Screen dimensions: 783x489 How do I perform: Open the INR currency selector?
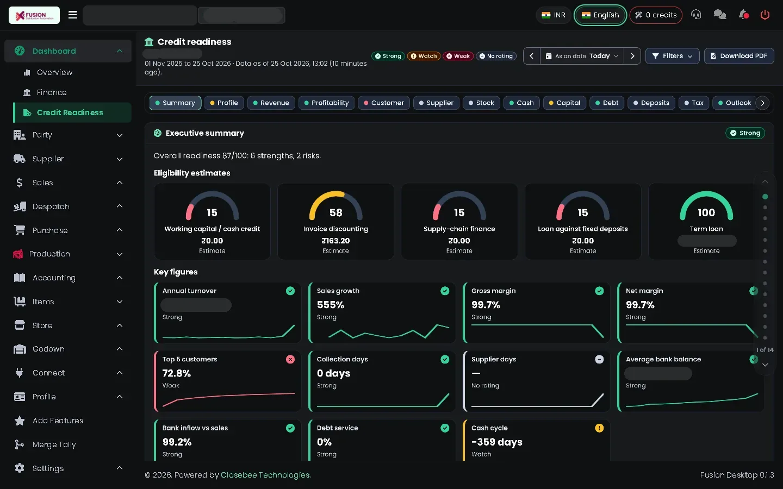[554, 15]
